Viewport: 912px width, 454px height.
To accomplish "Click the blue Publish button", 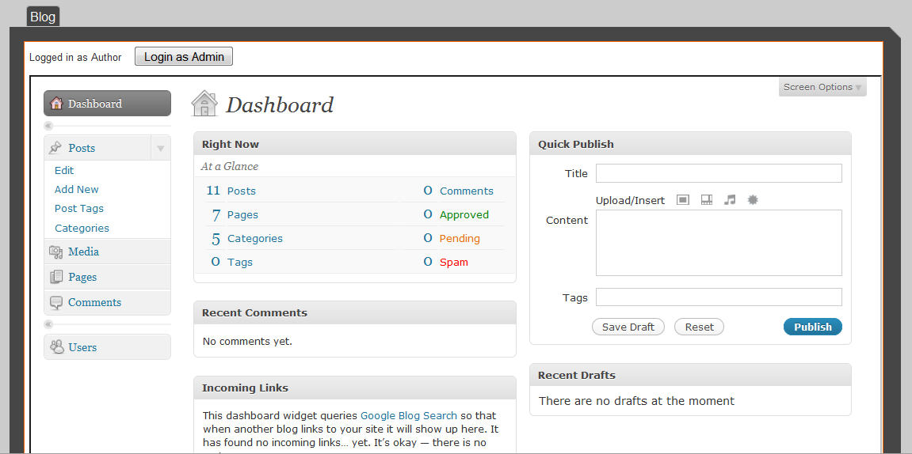I will pyautogui.click(x=812, y=327).
